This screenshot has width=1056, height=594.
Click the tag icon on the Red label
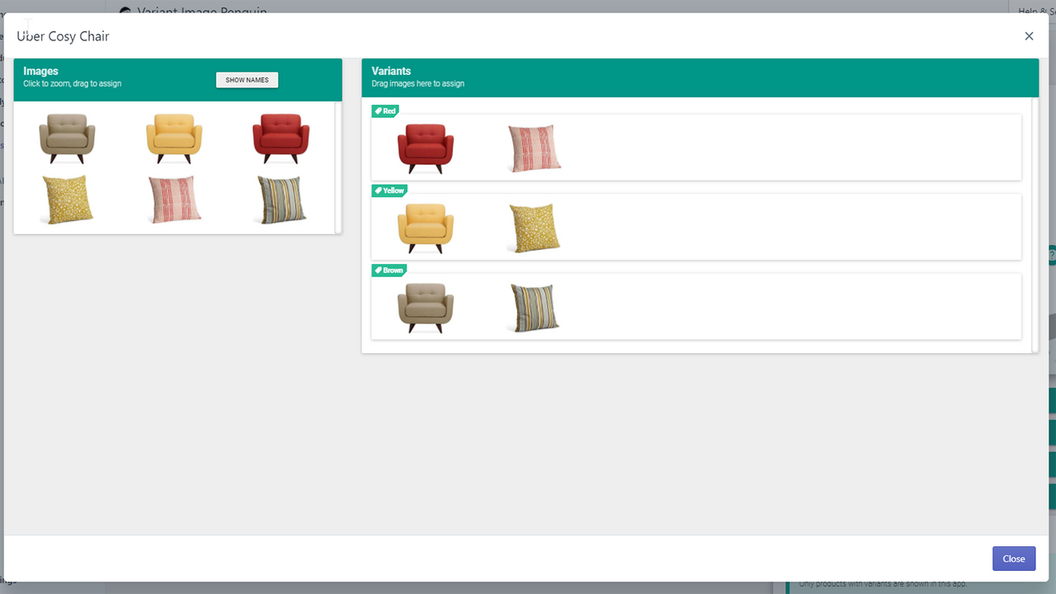tap(377, 111)
